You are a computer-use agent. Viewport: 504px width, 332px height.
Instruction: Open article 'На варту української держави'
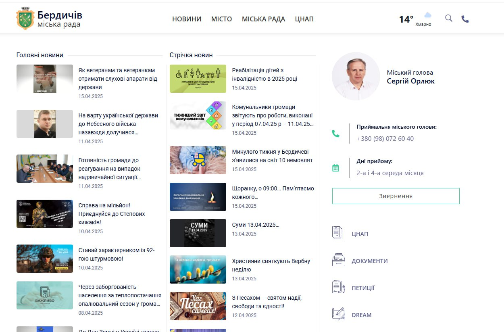118,124
